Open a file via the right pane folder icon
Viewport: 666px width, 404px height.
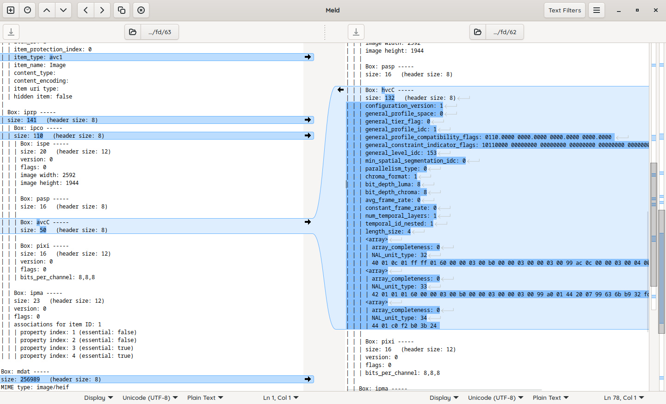tap(477, 32)
